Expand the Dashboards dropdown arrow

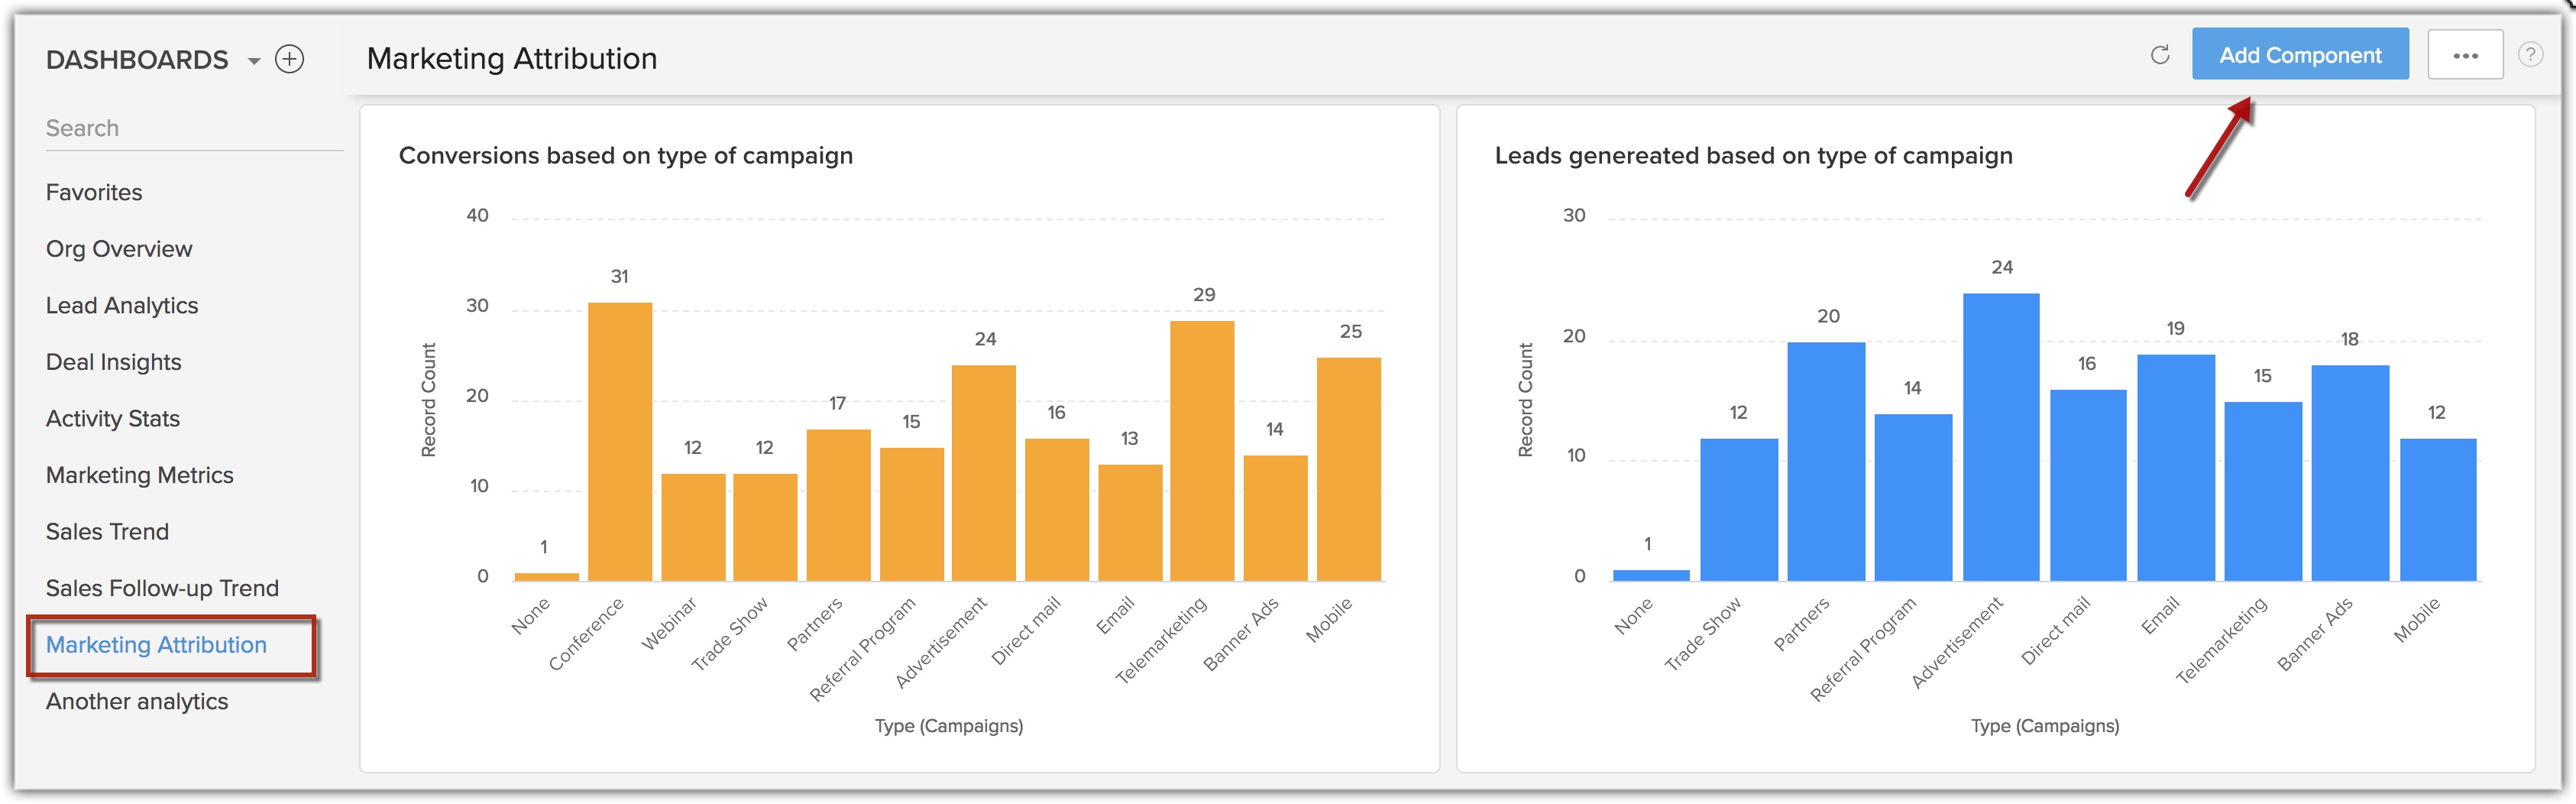[x=254, y=61]
